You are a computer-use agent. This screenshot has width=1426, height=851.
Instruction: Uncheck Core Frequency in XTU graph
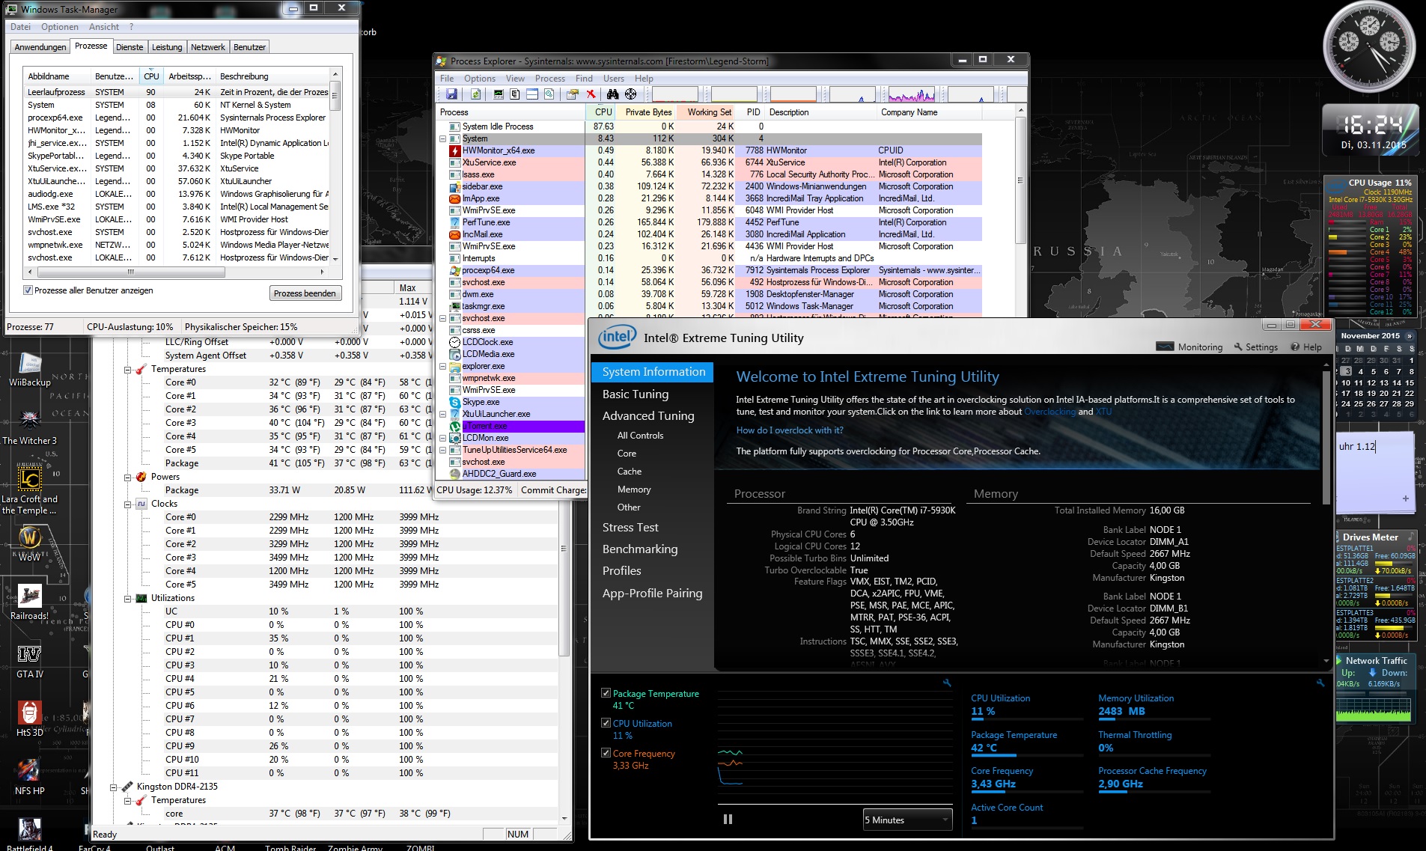(x=606, y=753)
